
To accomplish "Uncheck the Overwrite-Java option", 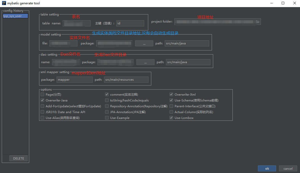I will click(x=42, y=100).
